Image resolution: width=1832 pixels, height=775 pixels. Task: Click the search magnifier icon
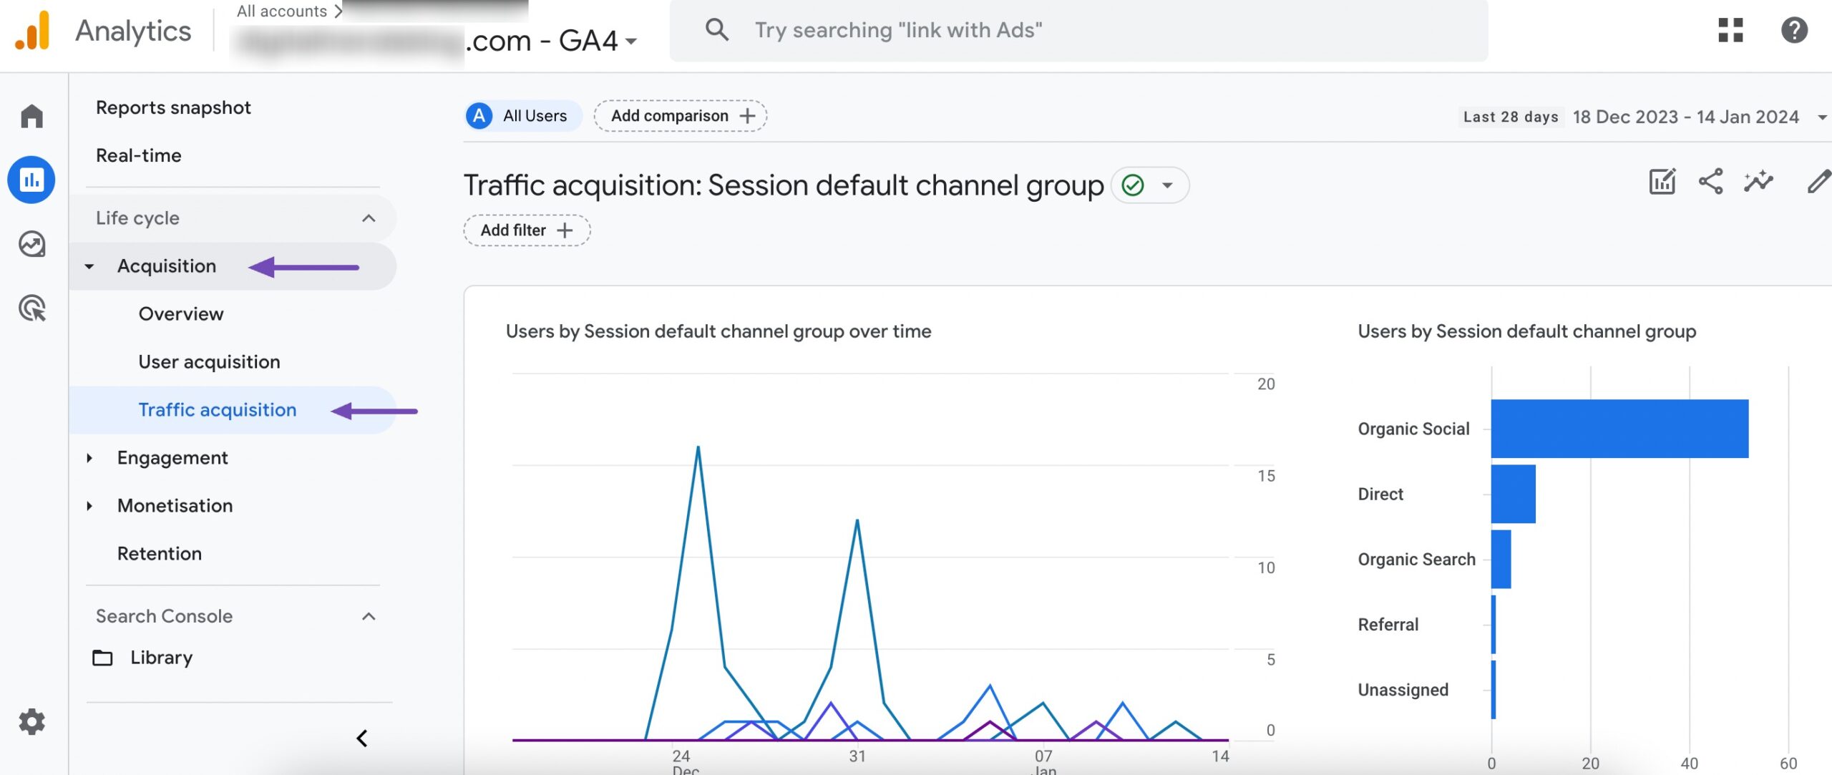point(716,30)
